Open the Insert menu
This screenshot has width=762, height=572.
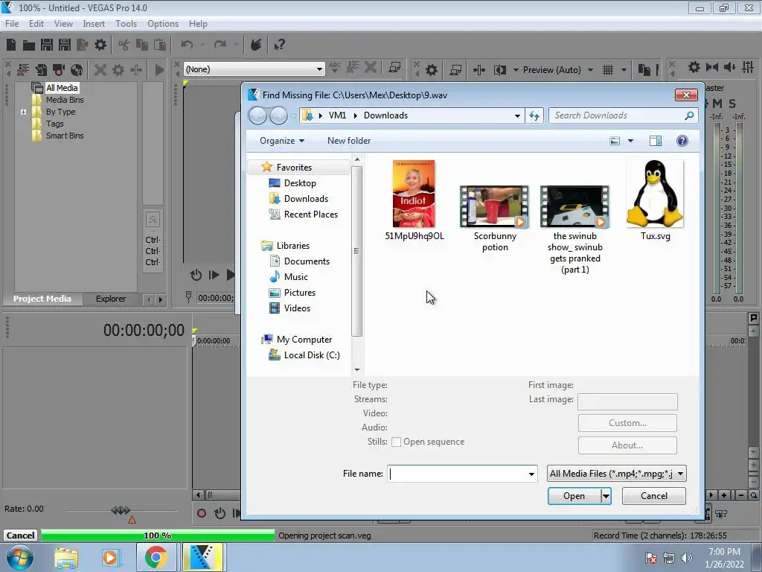[93, 24]
